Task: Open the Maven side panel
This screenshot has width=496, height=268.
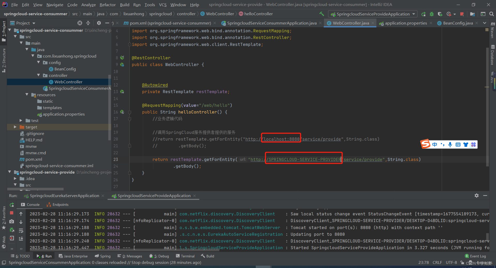Action: pyautogui.click(x=493, y=30)
